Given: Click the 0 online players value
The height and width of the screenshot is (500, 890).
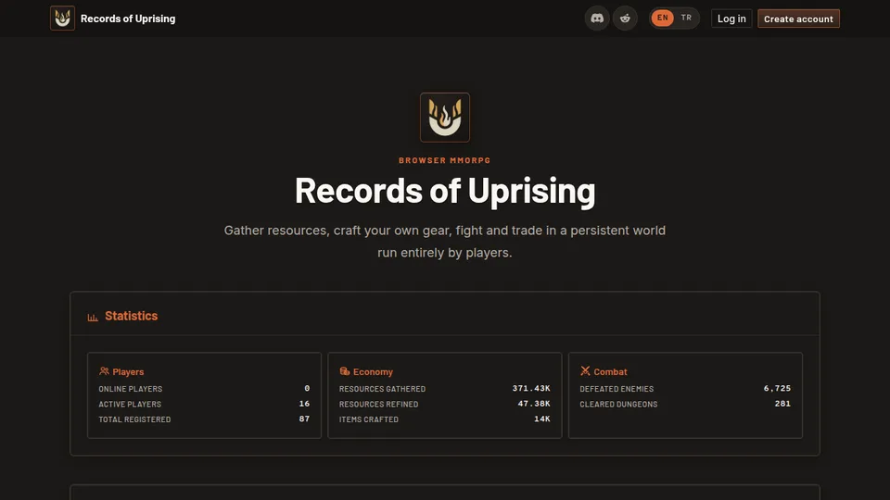Looking at the screenshot, I should (307, 388).
